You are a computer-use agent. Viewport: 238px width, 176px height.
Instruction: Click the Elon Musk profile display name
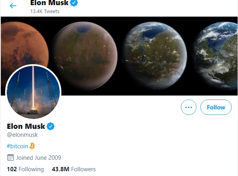pos(26,126)
